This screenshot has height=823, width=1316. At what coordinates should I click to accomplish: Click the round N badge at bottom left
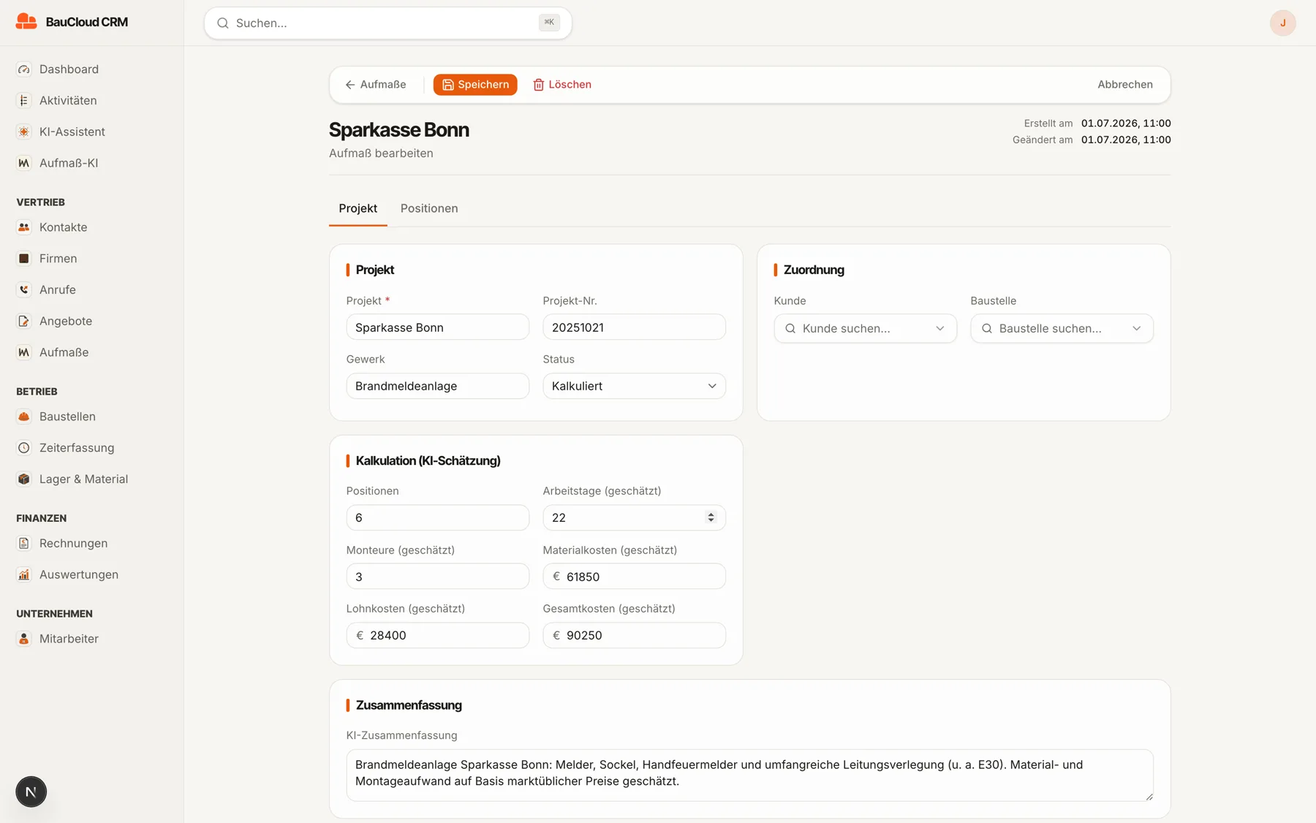point(31,792)
